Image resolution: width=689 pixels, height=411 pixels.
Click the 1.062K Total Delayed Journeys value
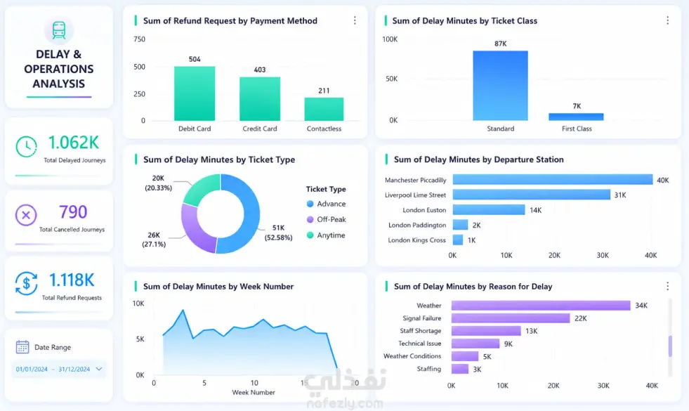click(73, 143)
